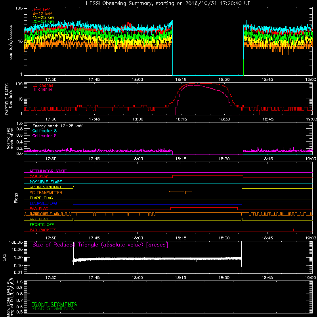Image resolution: width=317 pixels, height=317 pixels.
Task: Select the ATTENUATOR STATE flag label
Action: click(48, 171)
